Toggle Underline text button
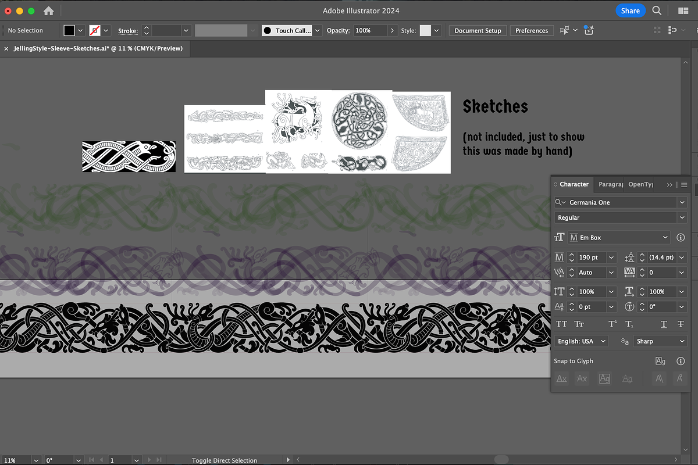 coord(664,324)
